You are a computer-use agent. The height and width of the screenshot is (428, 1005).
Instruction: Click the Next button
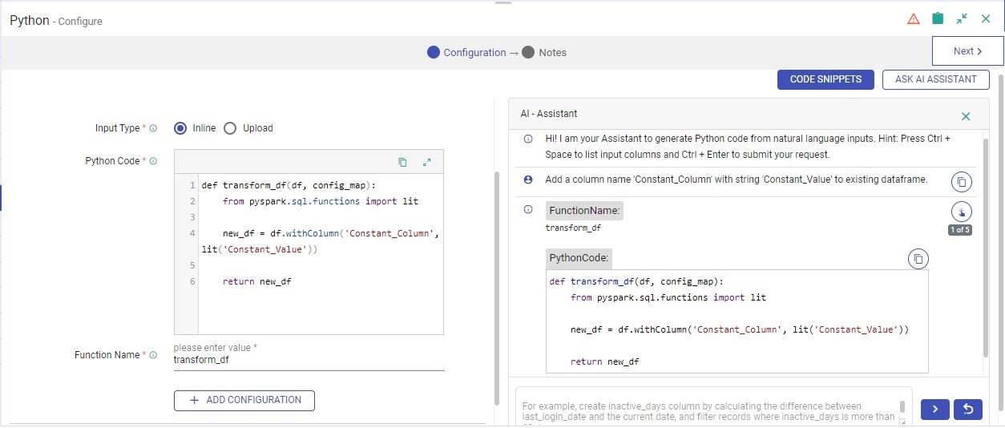[967, 51]
